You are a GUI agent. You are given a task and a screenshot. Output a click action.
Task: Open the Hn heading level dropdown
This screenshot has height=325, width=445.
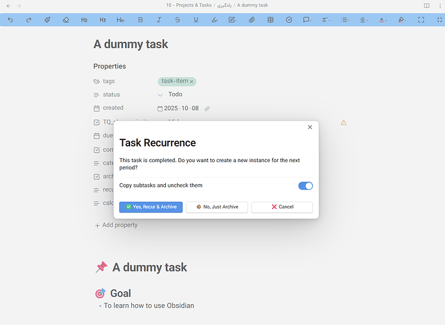pos(121,20)
